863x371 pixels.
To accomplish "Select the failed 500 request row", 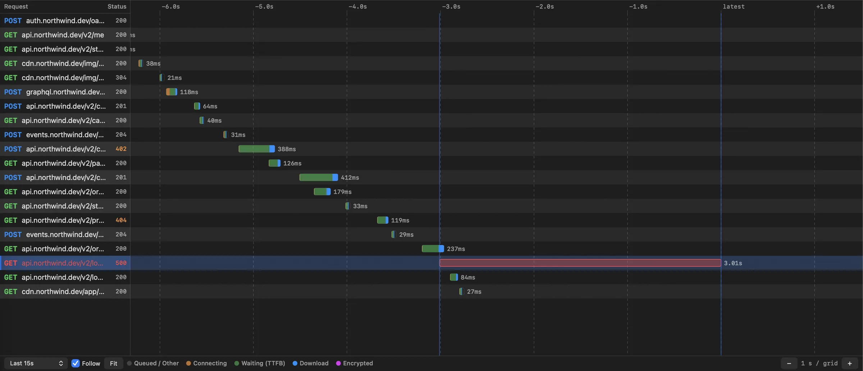I will pyautogui.click(x=431, y=263).
